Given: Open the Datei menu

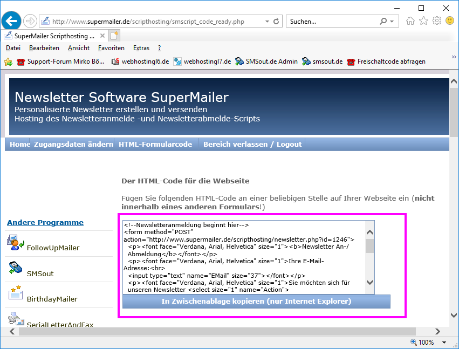Looking at the screenshot, I should (x=13, y=48).
